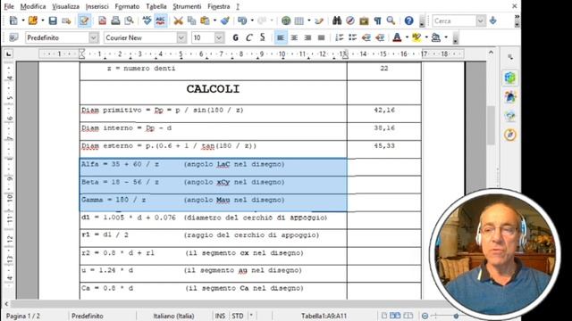Viewport: 572px width, 321px height.
Task: Open Print Preview
Action: click(x=129, y=21)
